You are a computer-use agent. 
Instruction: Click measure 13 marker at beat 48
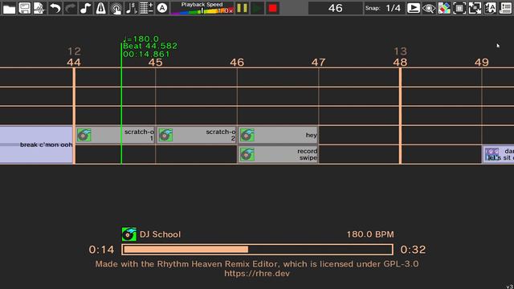pos(400,51)
